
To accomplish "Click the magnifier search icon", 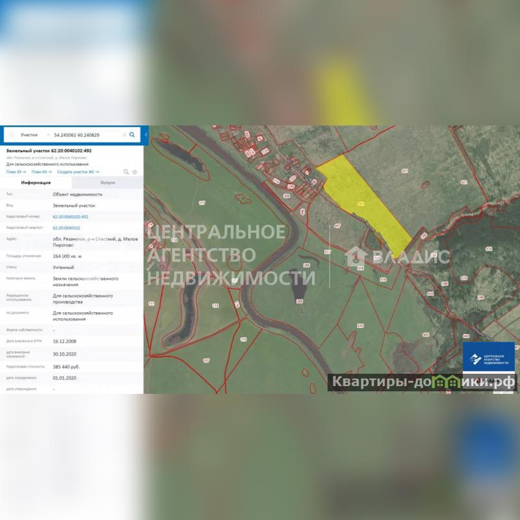I will [x=132, y=135].
